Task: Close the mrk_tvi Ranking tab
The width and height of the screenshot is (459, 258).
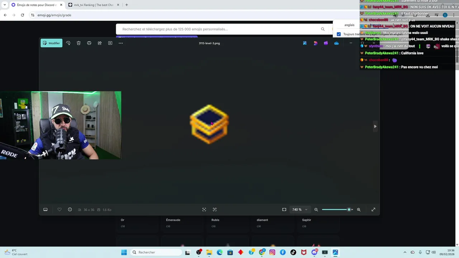Action: click(118, 5)
